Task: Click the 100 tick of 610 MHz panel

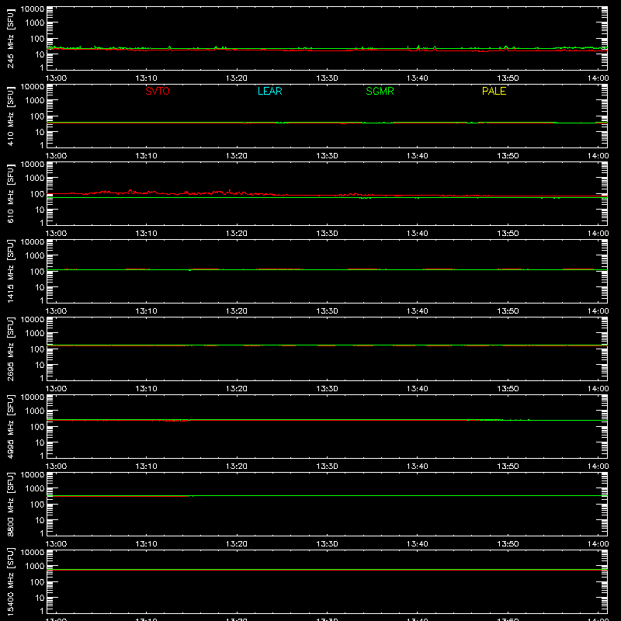Action: (x=37, y=194)
